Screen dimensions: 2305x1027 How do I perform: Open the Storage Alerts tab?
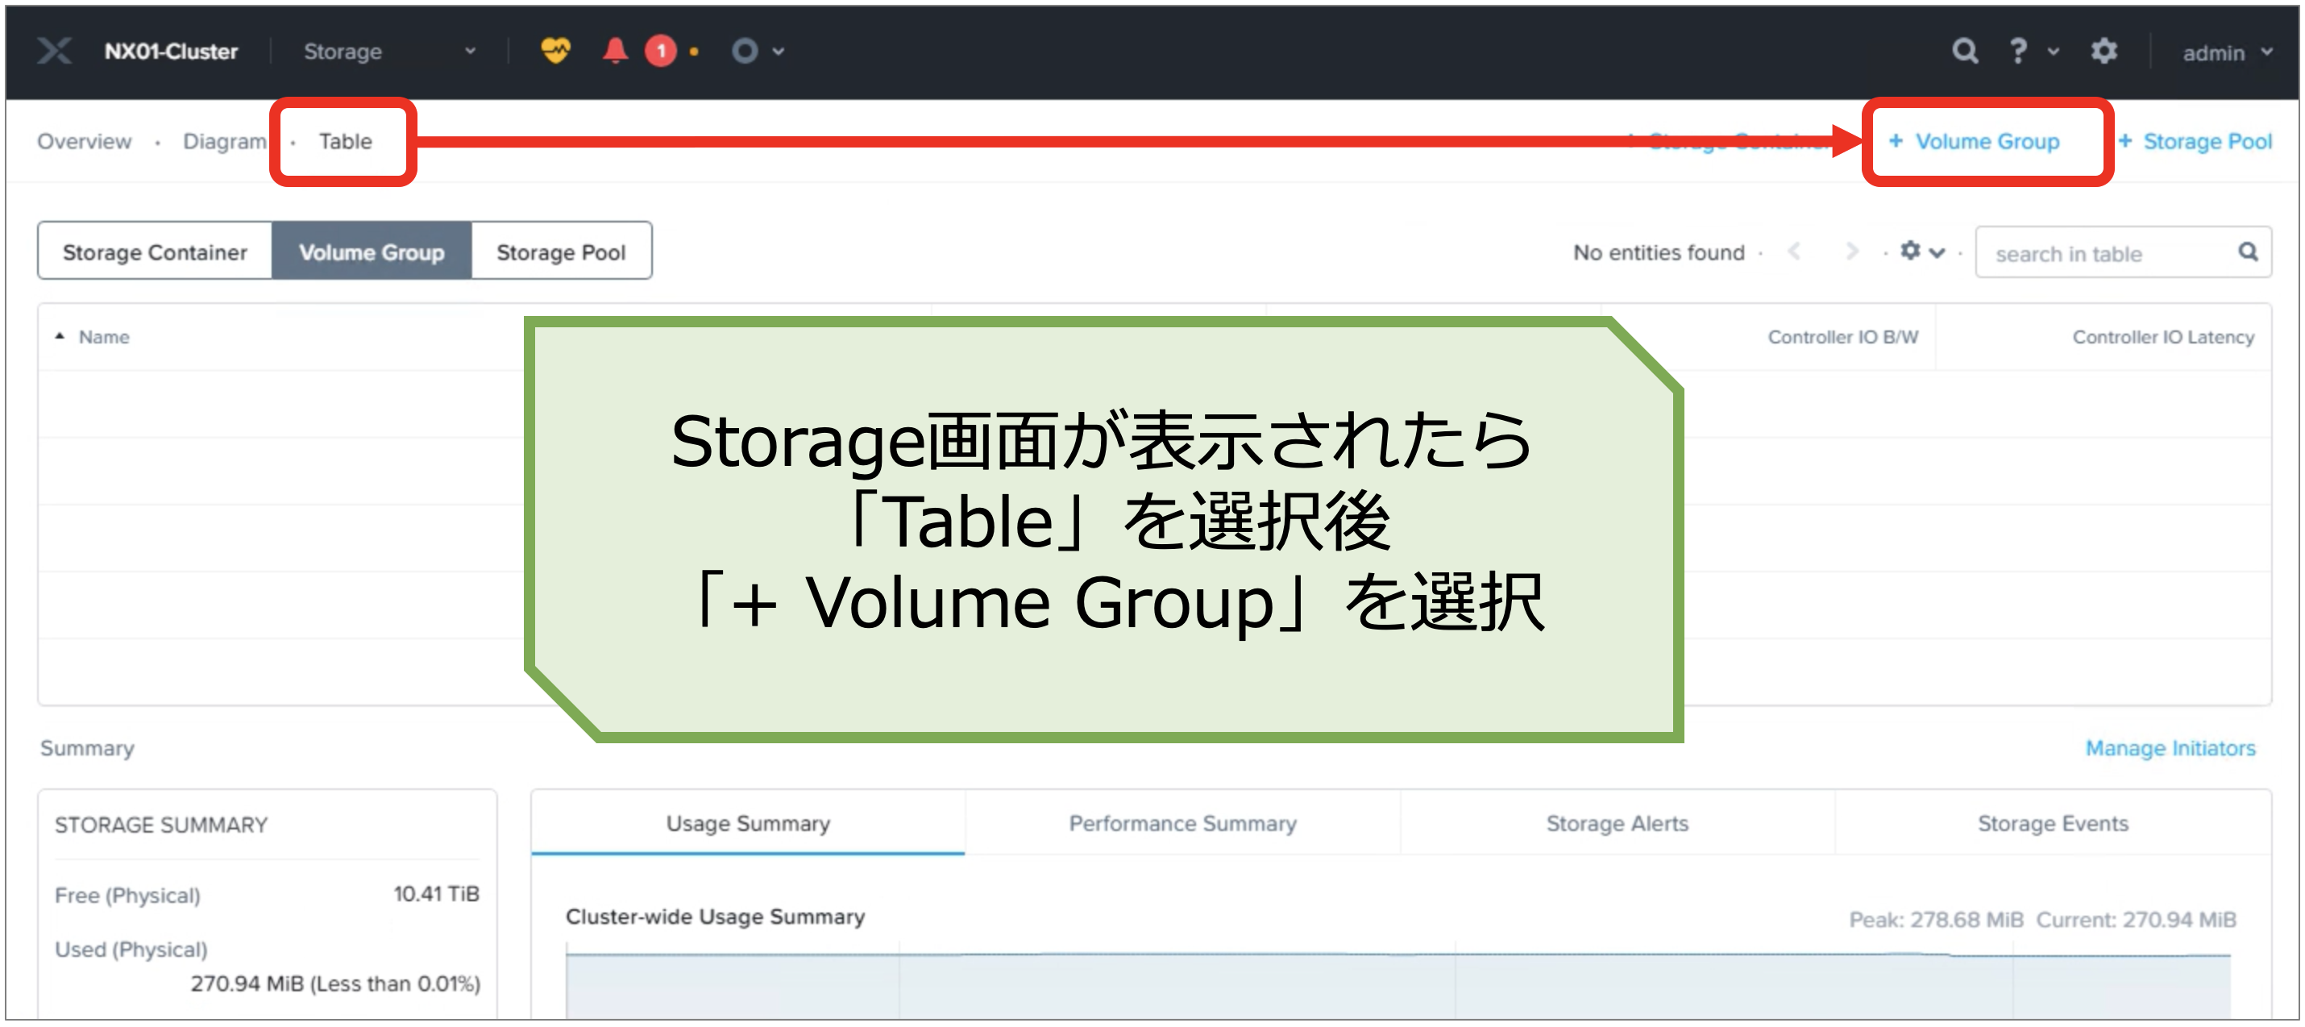pos(1617,824)
